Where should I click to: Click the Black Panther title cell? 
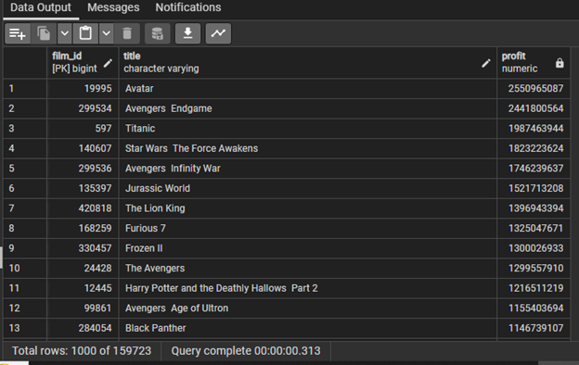click(x=308, y=328)
